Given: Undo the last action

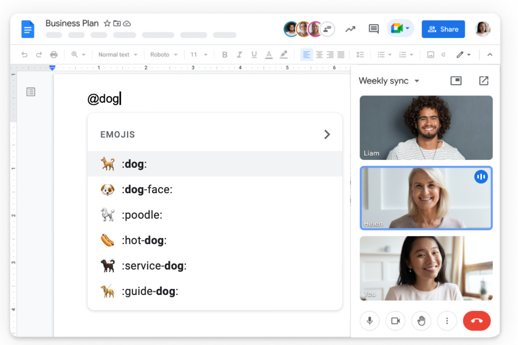Looking at the screenshot, I should pos(25,55).
